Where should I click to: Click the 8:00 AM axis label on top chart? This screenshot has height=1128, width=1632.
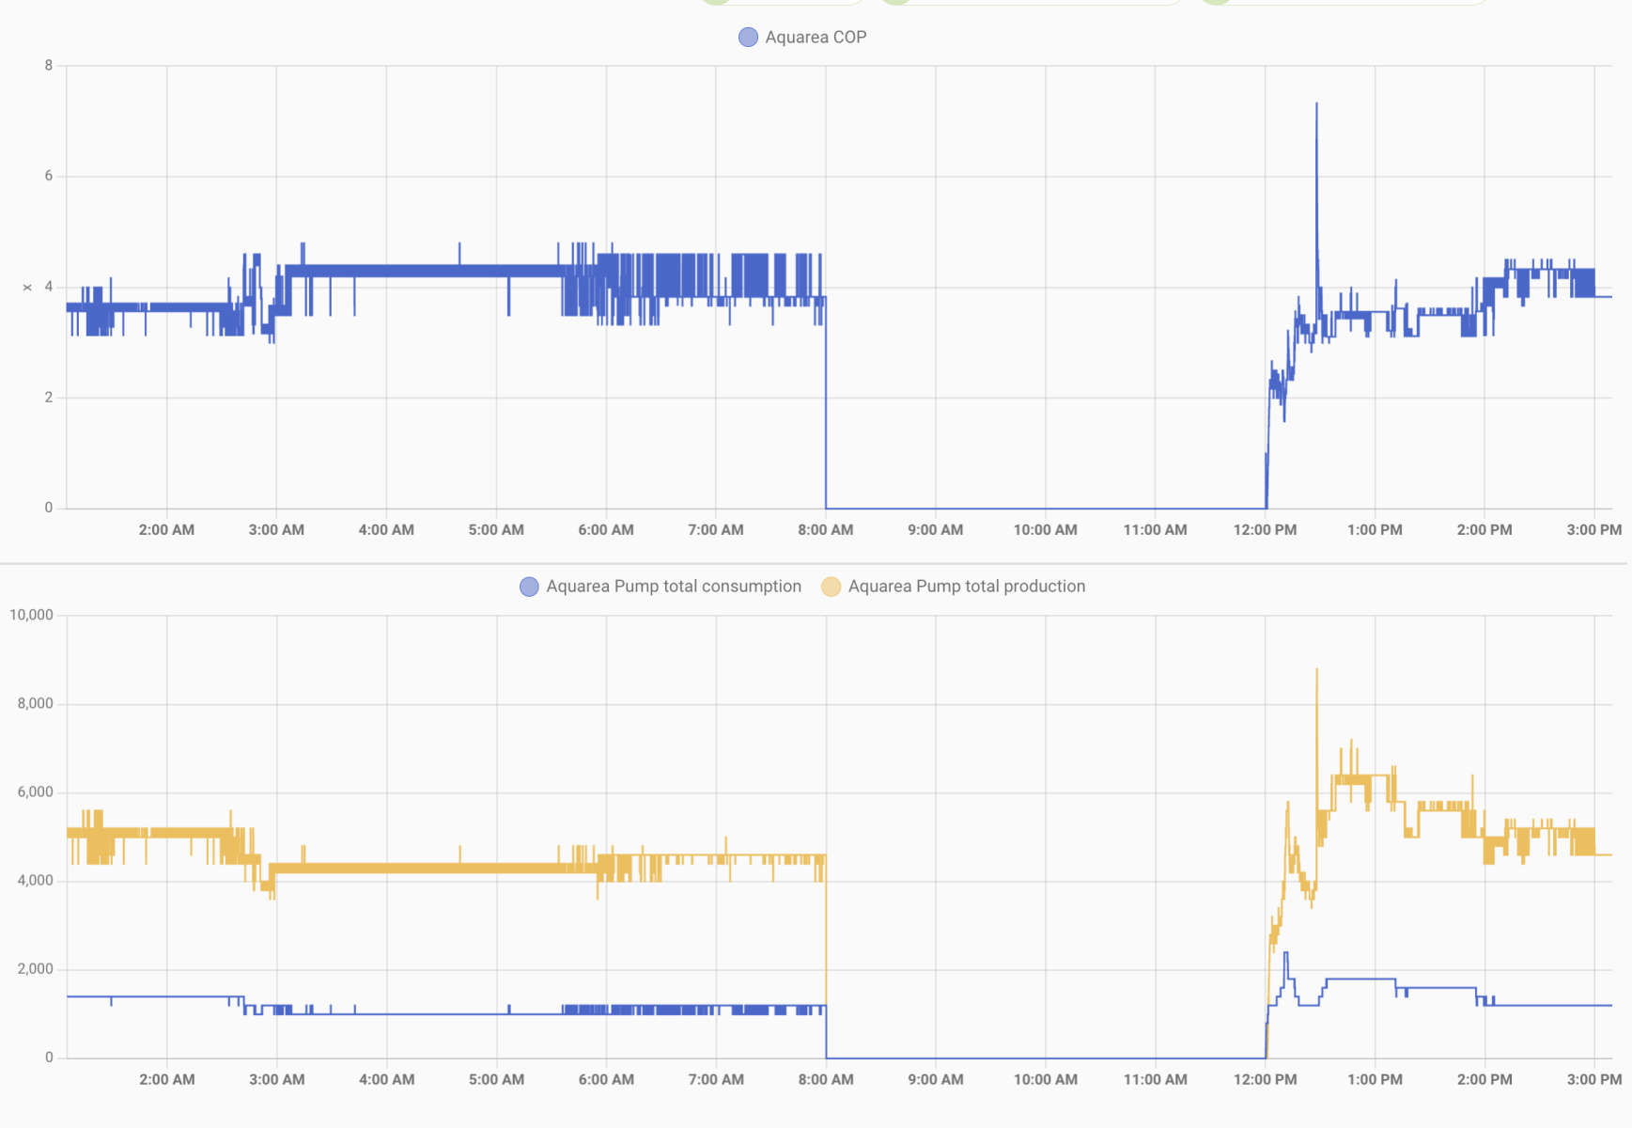point(825,530)
